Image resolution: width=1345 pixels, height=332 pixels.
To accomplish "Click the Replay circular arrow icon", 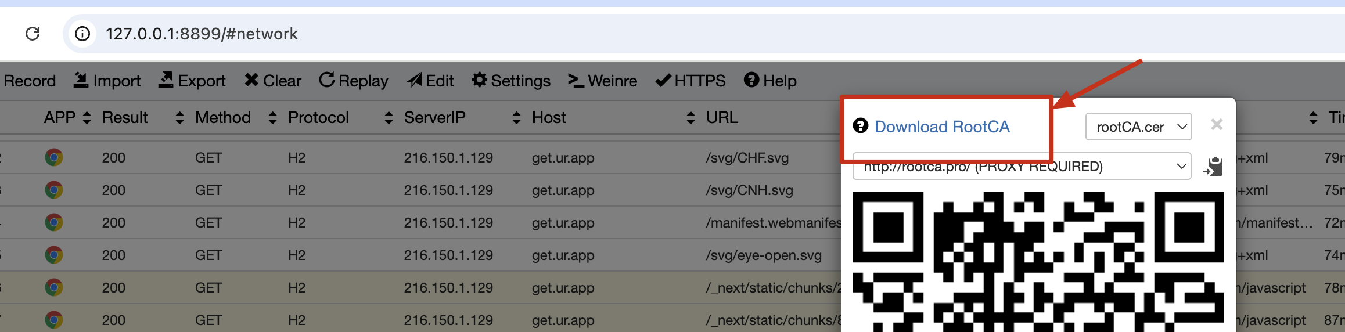I will click(x=327, y=80).
